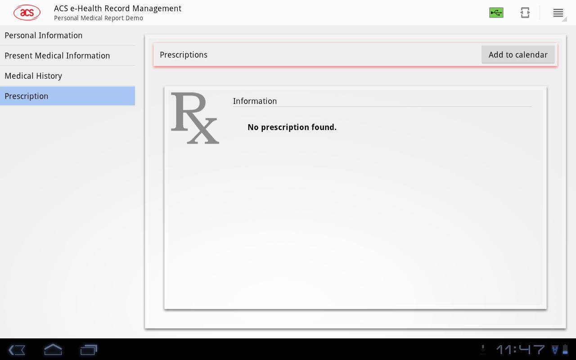This screenshot has width=576, height=360.
Task: Open the recent apps switcher
Action: click(89, 350)
